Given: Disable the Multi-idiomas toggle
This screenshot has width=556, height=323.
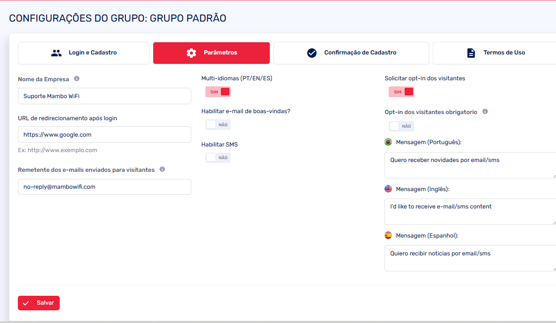Looking at the screenshot, I should pyautogui.click(x=218, y=92).
